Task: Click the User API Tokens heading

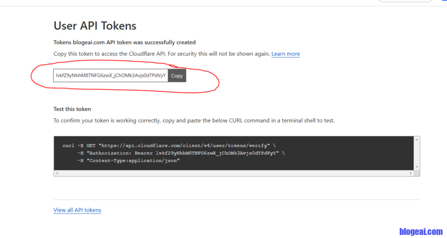Action: pos(95,26)
